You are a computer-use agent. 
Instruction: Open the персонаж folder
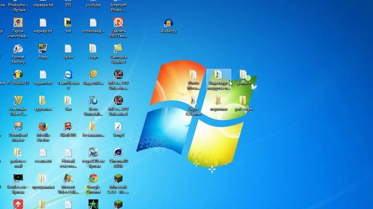coord(218,100)
